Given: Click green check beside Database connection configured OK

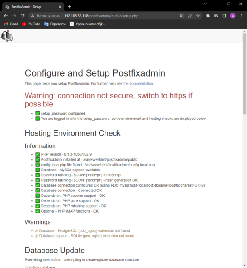Looking at the screenshot, I should (x=38, y=185).
